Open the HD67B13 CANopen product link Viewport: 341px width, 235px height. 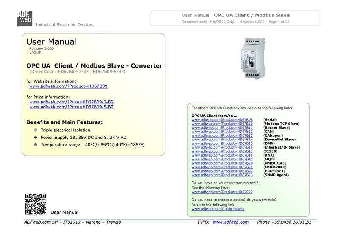[222, 135]
